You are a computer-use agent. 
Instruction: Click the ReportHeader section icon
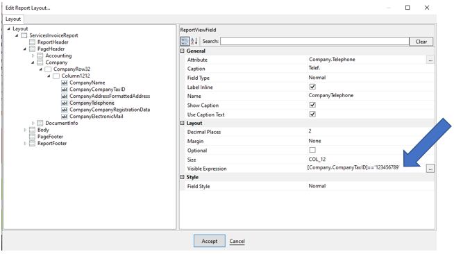point(32,42)
